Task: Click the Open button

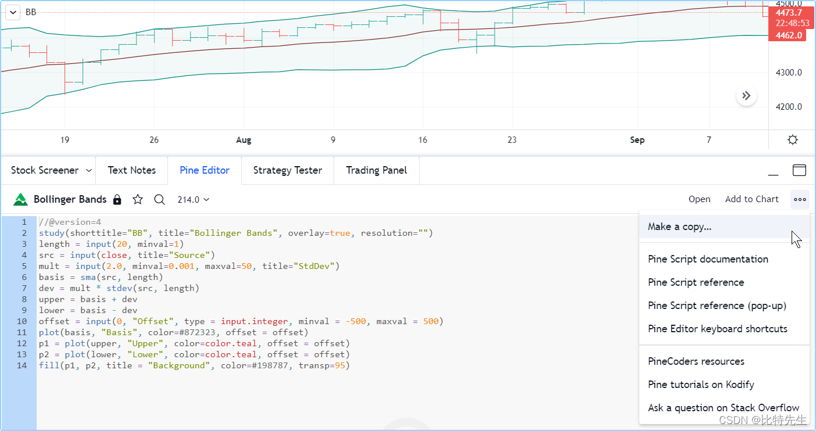Action: [x=699, y=199]
